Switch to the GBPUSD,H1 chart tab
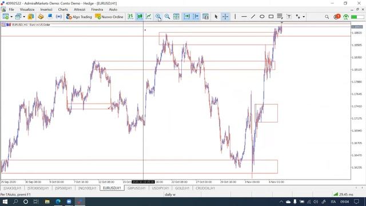Viewport: 366px width, 206px height. [x=137, y=188]
